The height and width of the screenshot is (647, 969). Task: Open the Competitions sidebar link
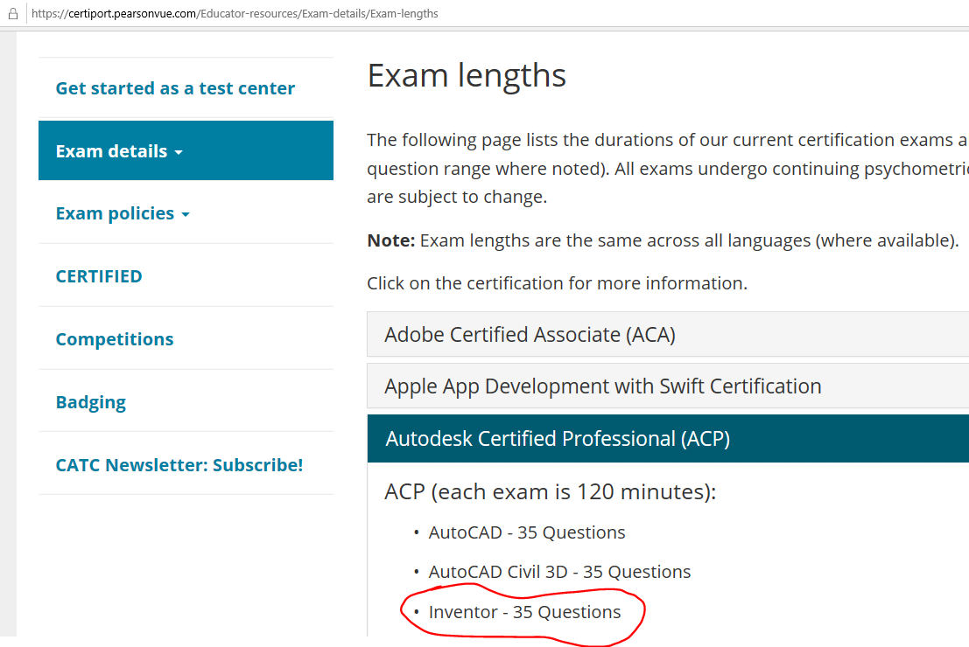pyautogui.click(x=115, y=339)
